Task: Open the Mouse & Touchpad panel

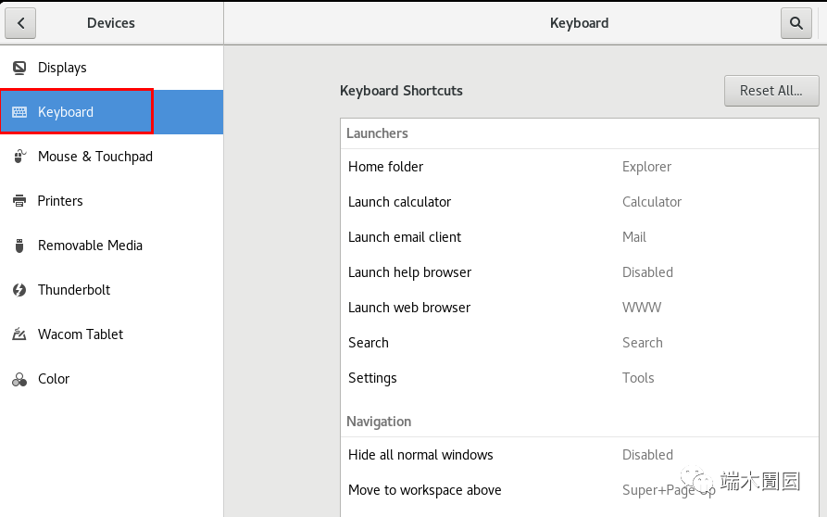Action: pyautogui.click(x=94, y=157)
